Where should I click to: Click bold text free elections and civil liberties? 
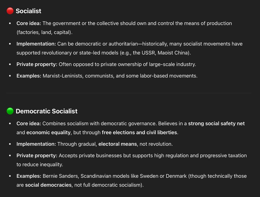(x=139, y=132)
